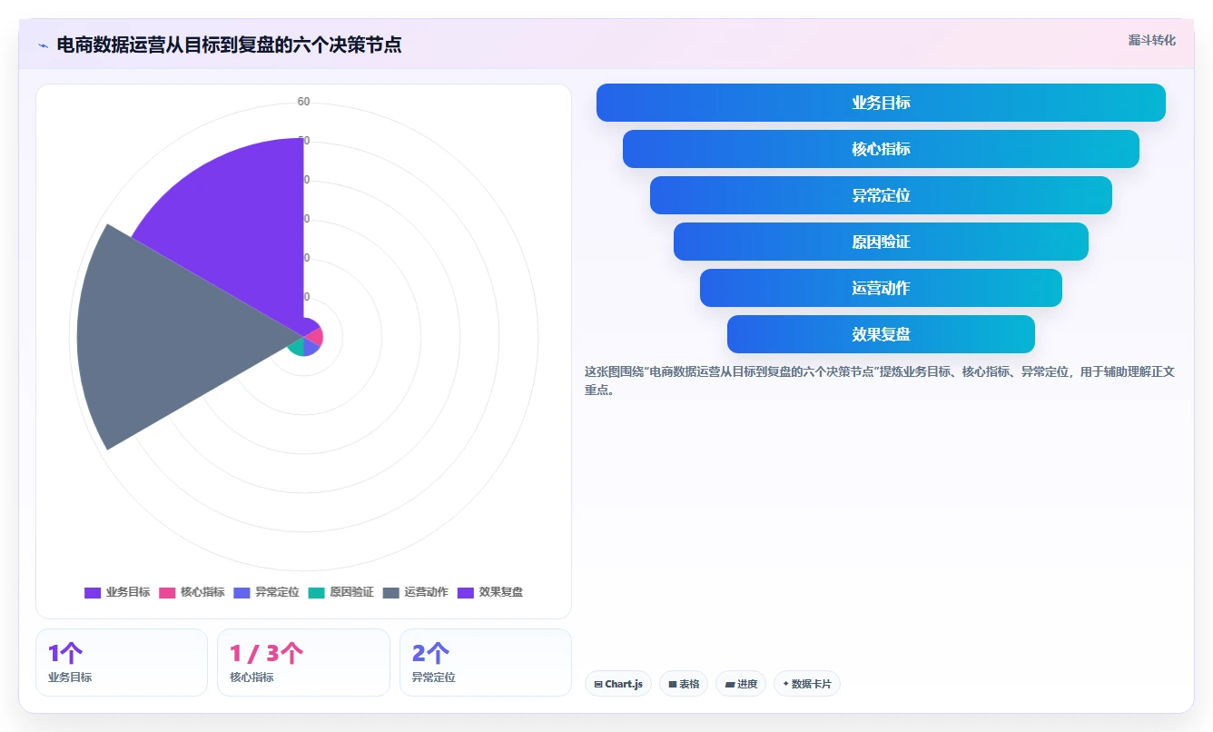Image resolution: width=1213 pixels, height=732 pixels.
Task: Click the 1 / 3个 核心指标 stat card
Action: 303,662
